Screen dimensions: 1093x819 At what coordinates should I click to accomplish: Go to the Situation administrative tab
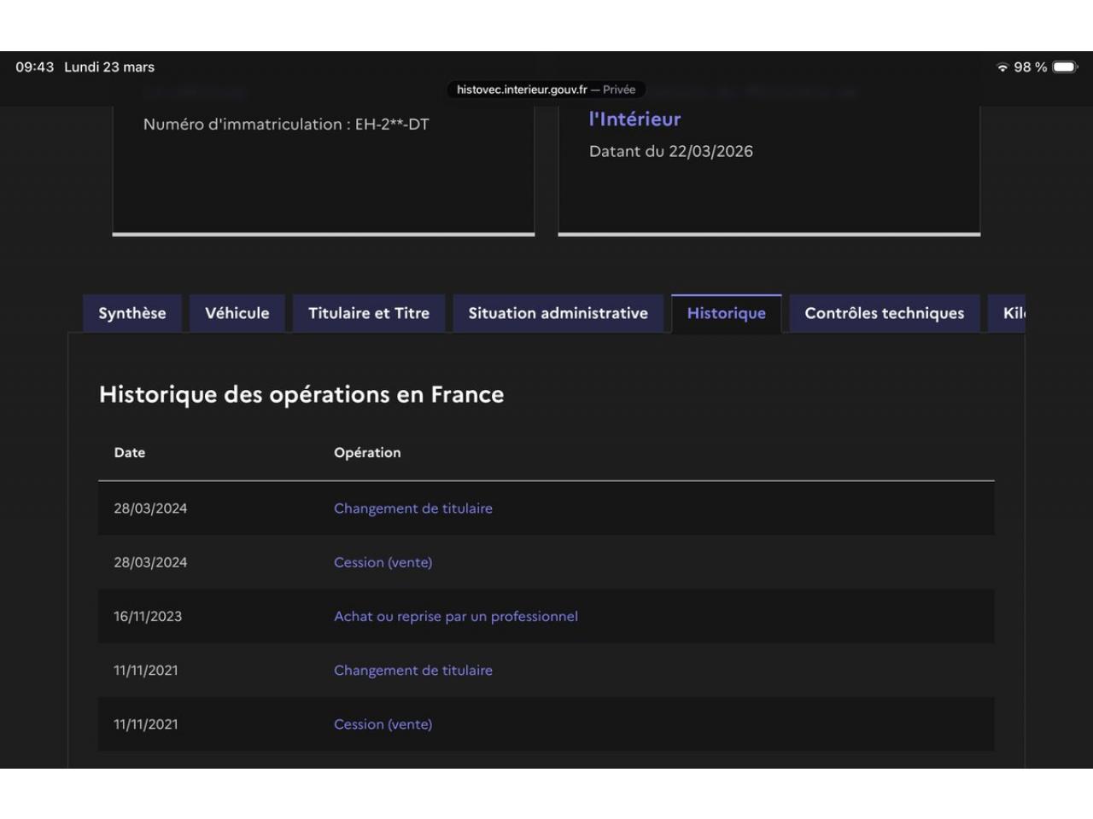click(558, 313)
